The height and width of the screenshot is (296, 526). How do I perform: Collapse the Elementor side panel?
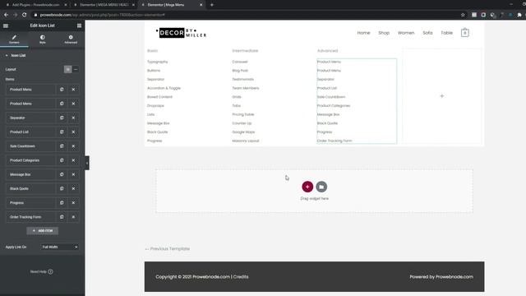tap(87, 163)
